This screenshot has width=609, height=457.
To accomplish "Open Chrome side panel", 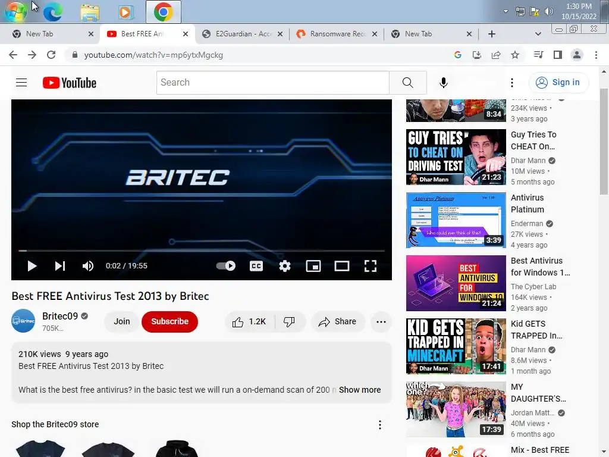I will [558, 55].
